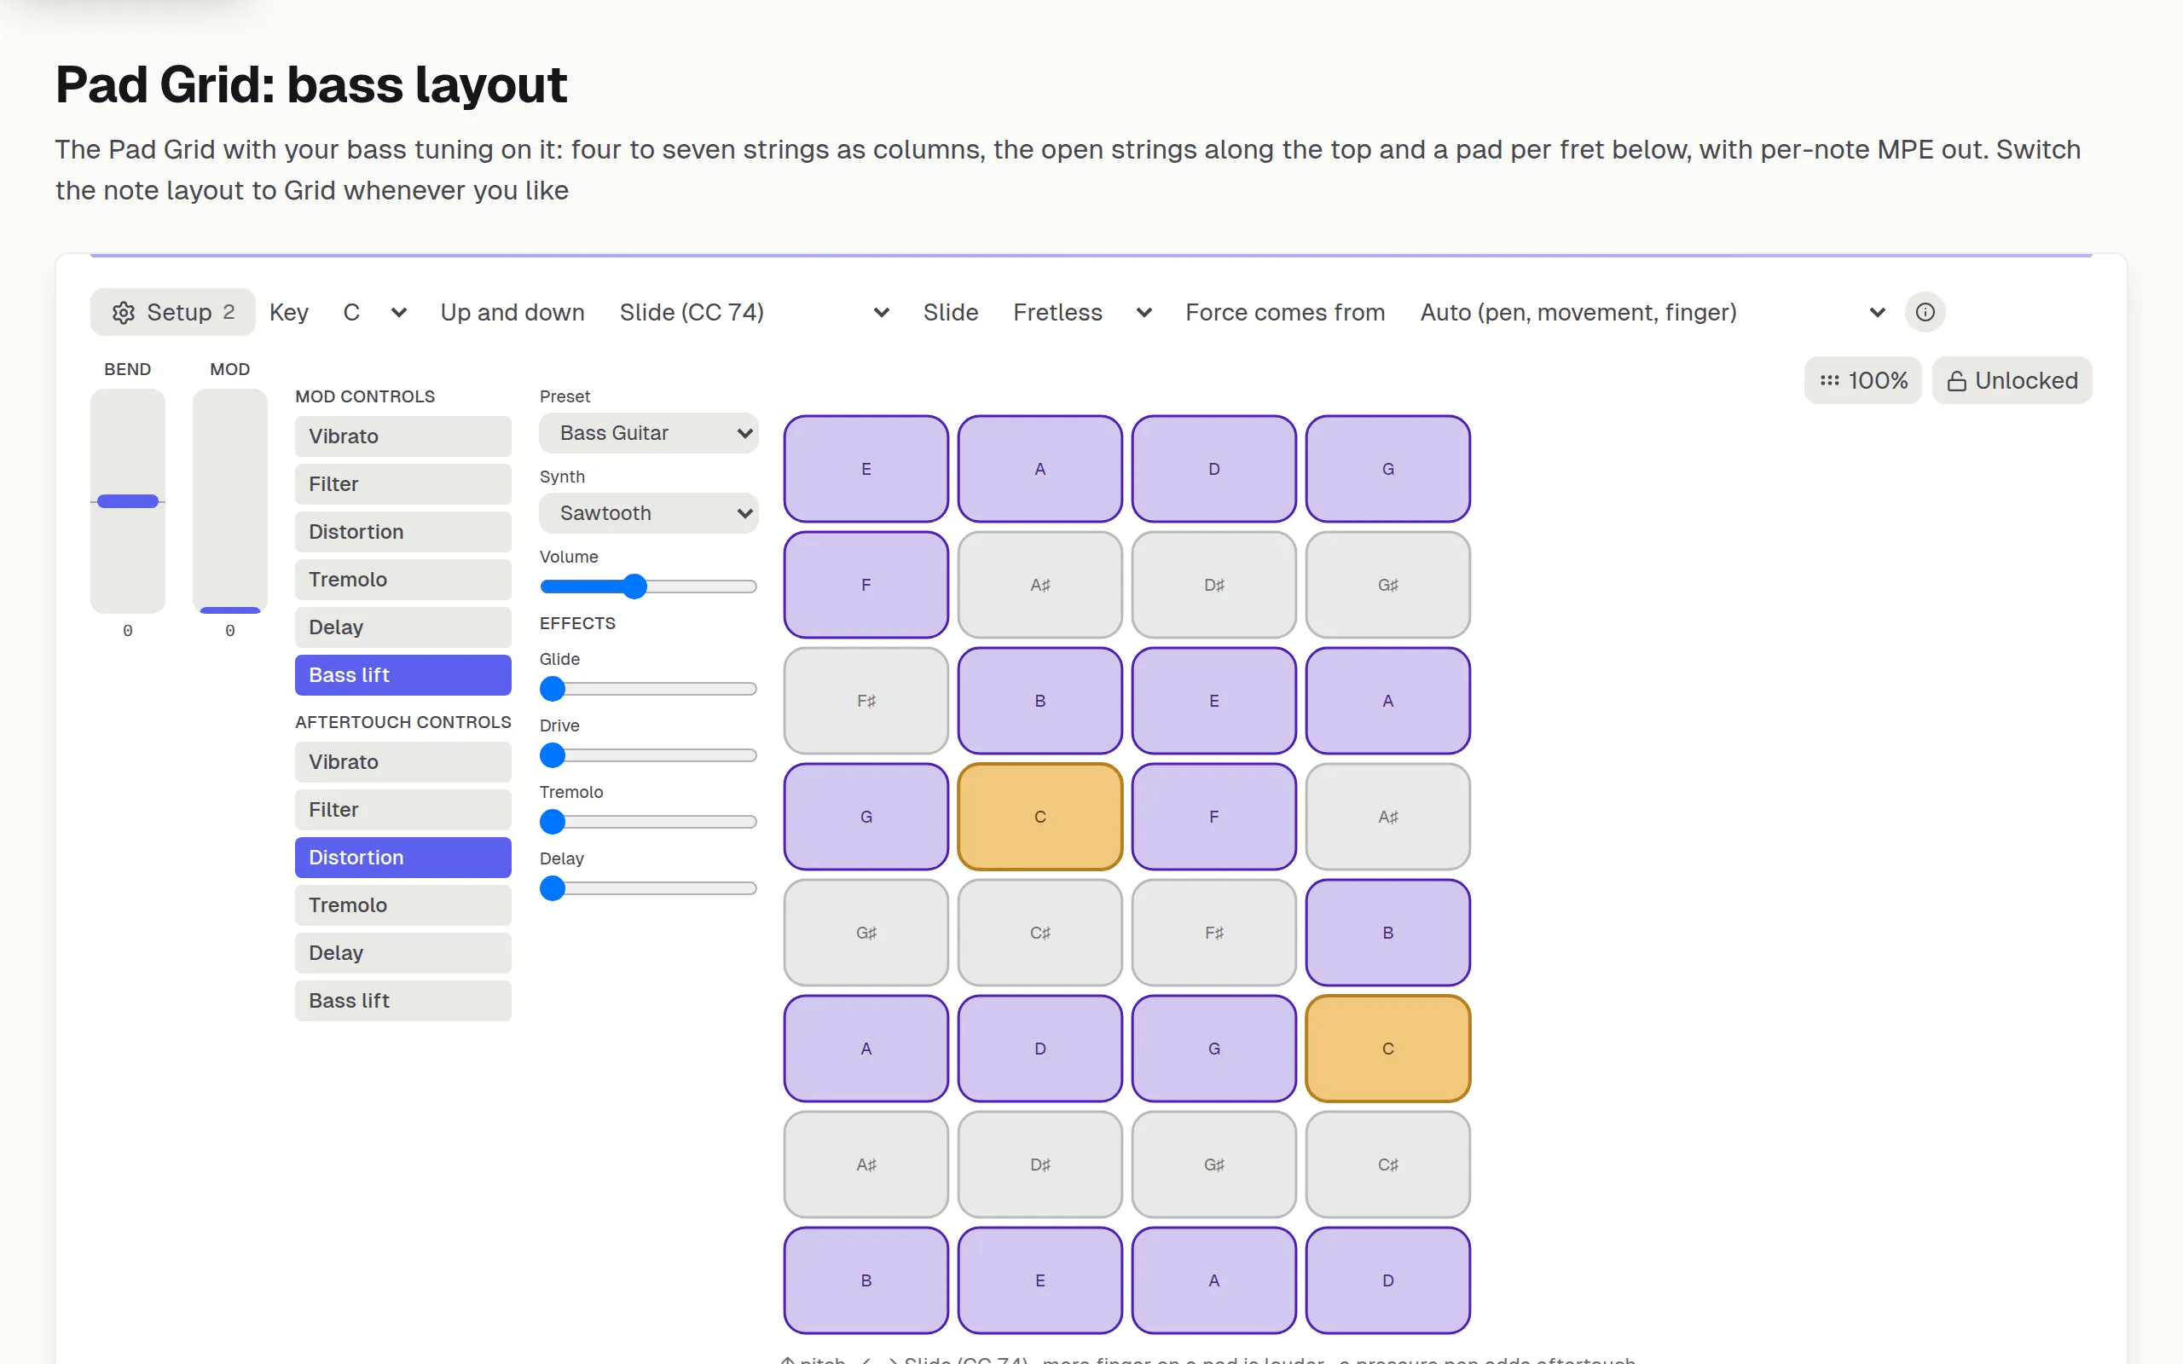The image size is (2183, 1364).
Task: Open the Bass Guitar preset dropdown
Action: pyautogui.click(x=649, y=433)
